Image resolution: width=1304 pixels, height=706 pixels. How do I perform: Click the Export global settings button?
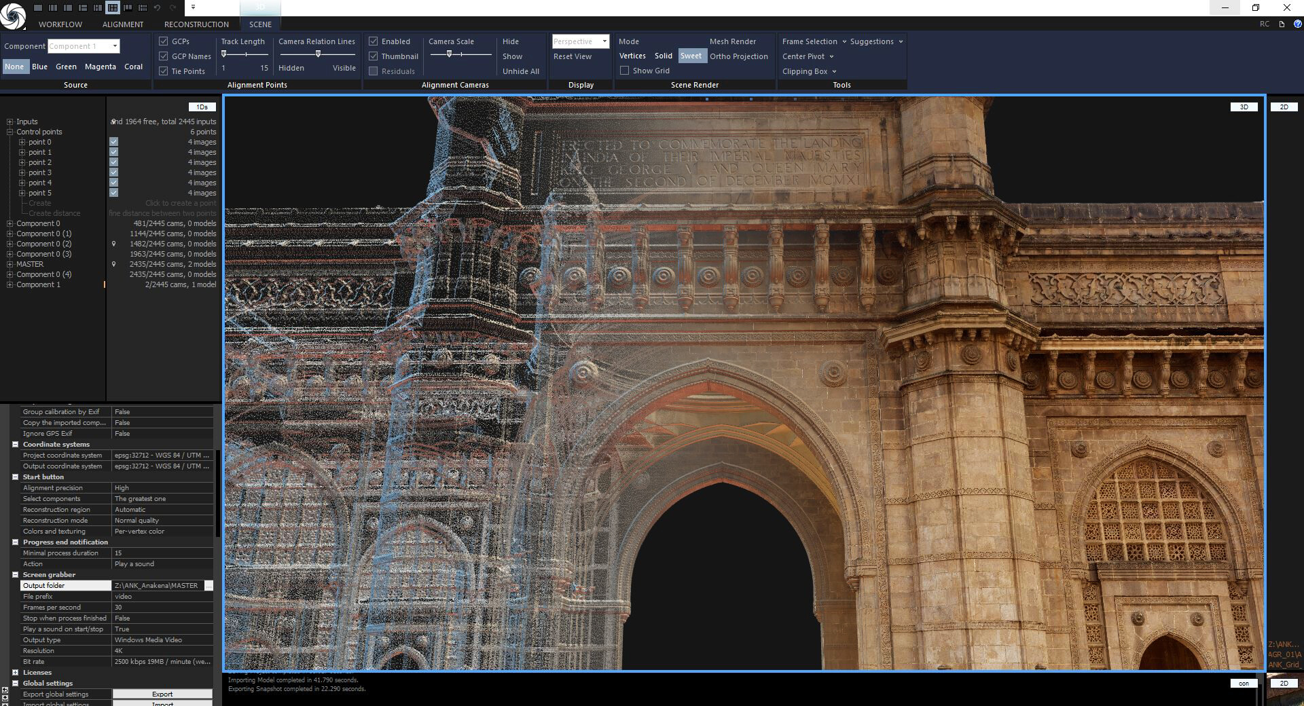pos(162,694)
